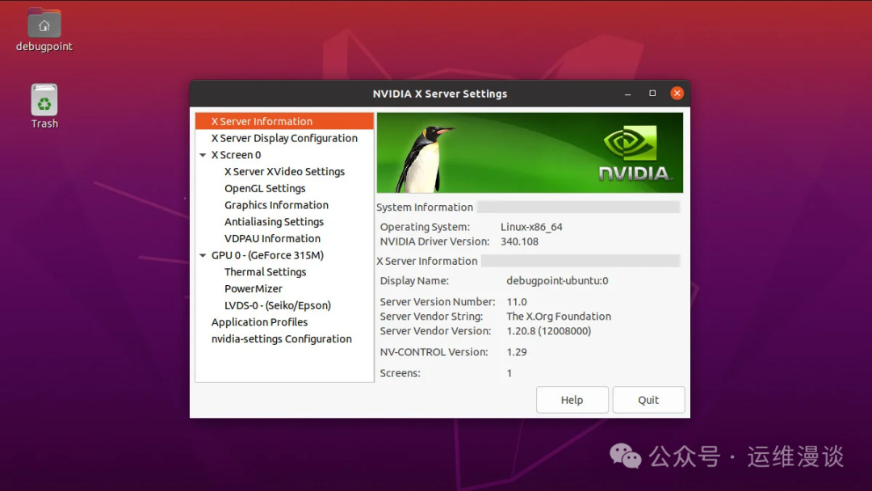Open nvidia-settings Configuration
This screenshot has width=872, height=491.
(x=281, y=338)
